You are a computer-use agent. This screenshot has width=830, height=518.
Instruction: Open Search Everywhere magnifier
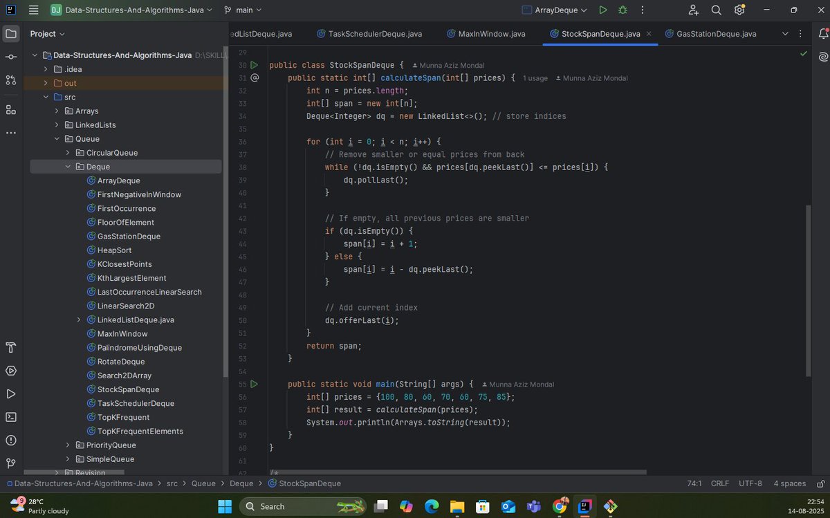coord(717,10)
